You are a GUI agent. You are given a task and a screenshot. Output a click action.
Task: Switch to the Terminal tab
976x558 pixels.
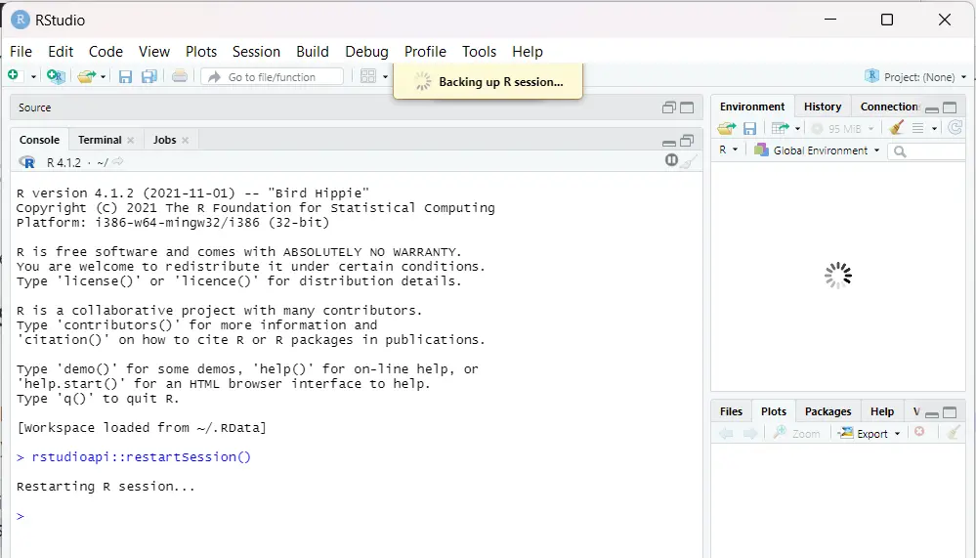tap(100, 140)
